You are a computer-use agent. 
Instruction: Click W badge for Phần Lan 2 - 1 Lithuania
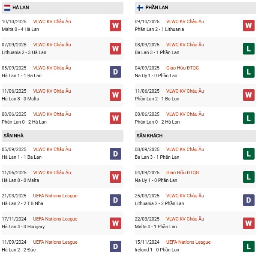point(249,25)
